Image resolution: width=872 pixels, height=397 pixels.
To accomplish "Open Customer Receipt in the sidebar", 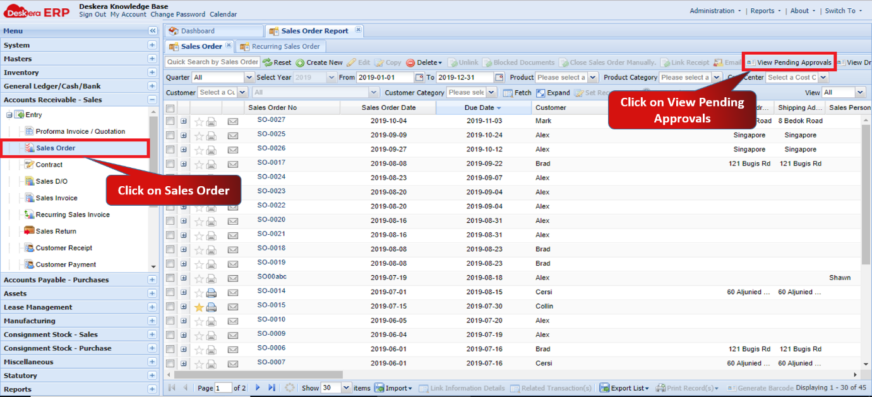I will [x=64, y=248].
